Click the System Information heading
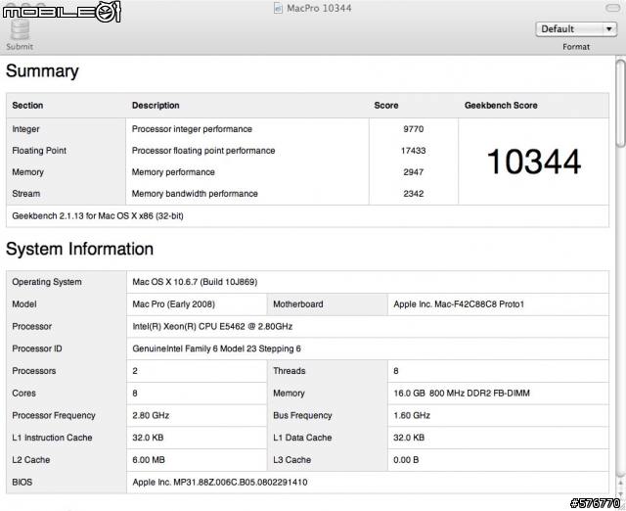 coord(79,249)
